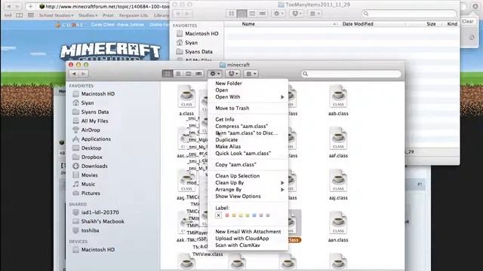Open Desktop in the sidebar
Screen dimensions: 483x271
click(x=87, y=148)
